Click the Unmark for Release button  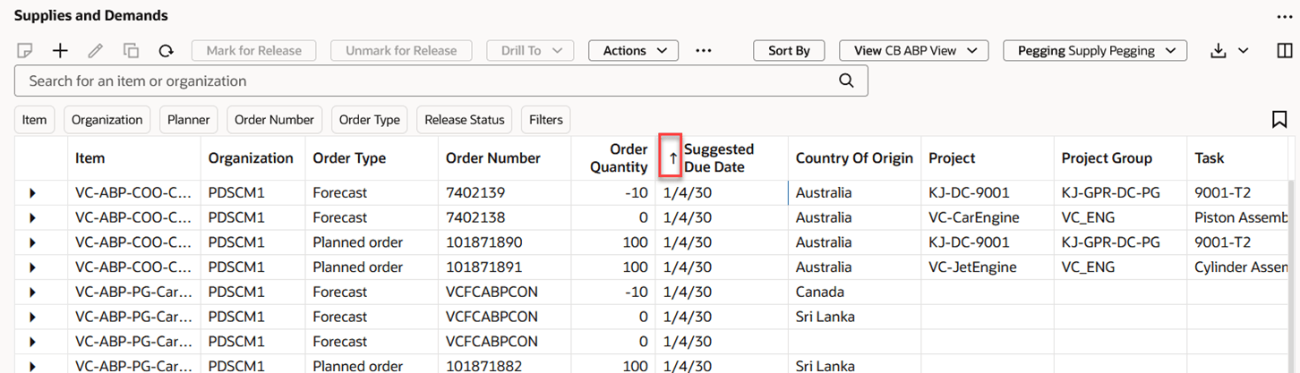pos(401,51)
